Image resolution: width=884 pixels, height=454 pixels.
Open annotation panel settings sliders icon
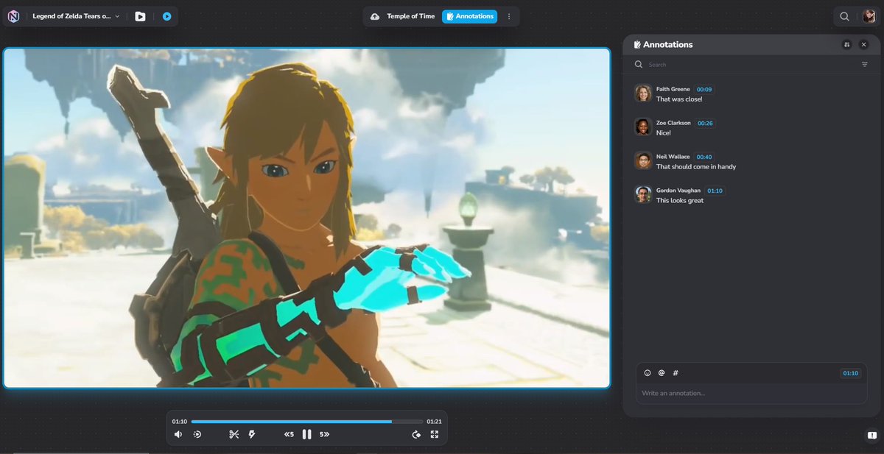click(x=847, y=45)
